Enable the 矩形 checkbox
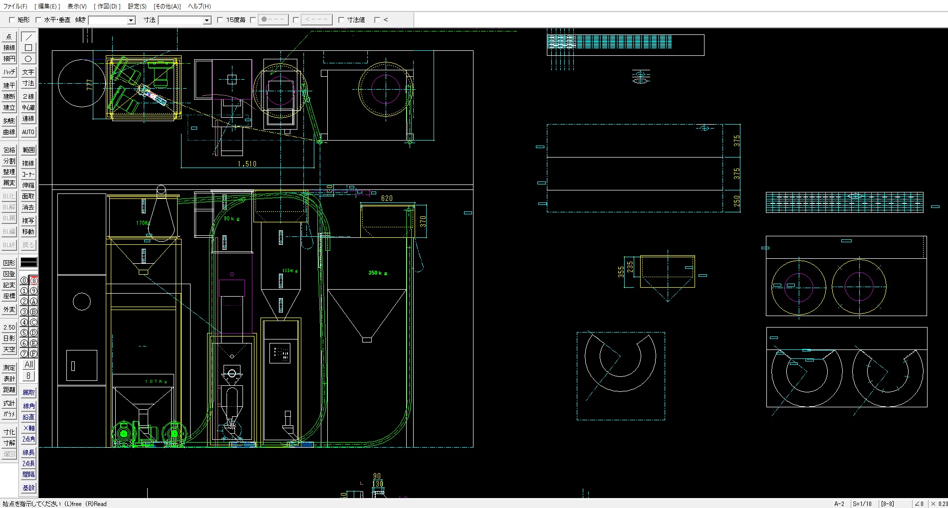The height and width of the screenshot is (508, 948). coord(12,20)
